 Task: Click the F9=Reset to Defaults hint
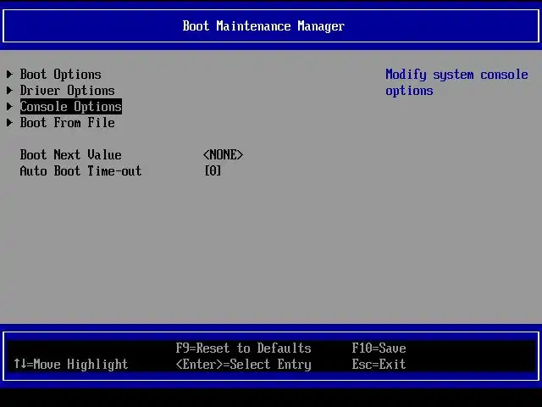pyautogui.click(x=243, y=348)
